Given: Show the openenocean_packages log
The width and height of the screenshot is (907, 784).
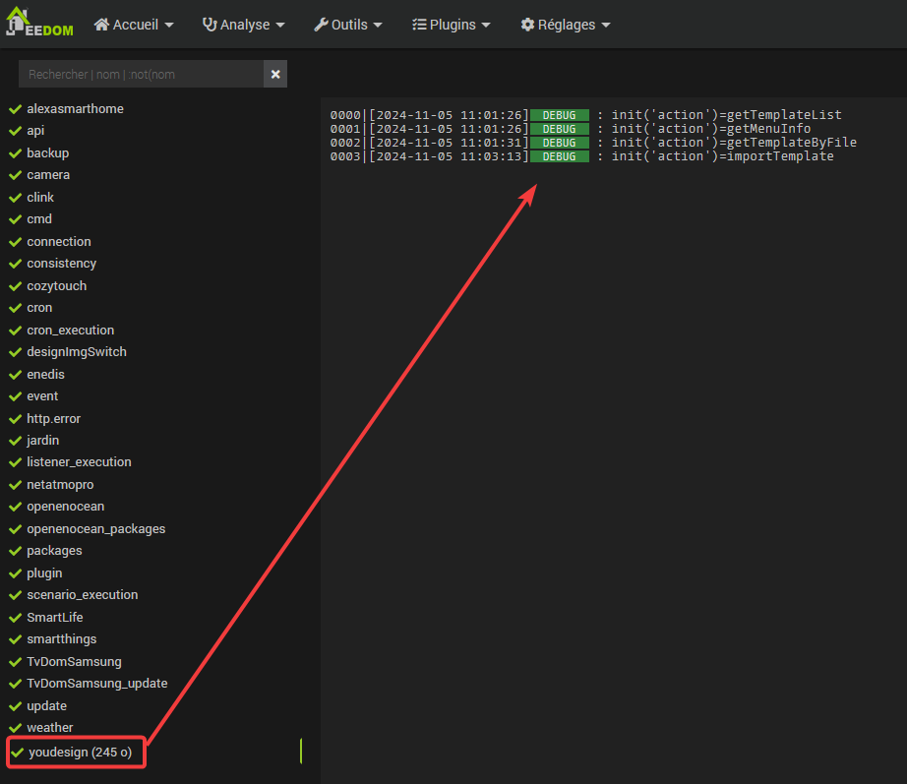Looking at the screenshot, I should coord(96,529).
